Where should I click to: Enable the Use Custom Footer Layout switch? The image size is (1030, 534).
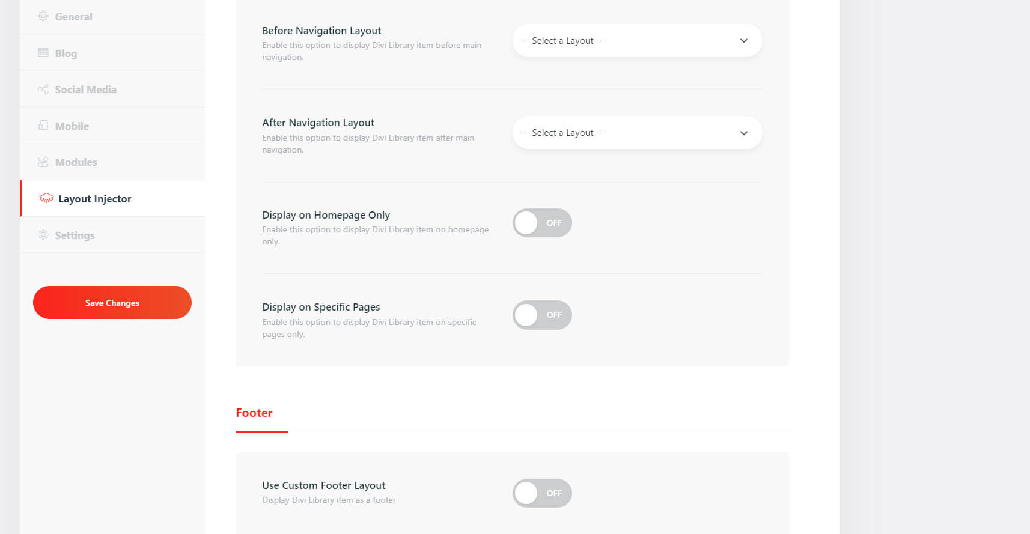pyautogui.click(x=541, y=493)
